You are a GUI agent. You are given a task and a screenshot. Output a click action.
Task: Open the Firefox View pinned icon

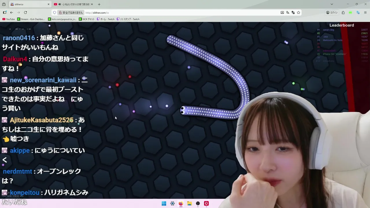pyautogui.click(x=4, y=4)
